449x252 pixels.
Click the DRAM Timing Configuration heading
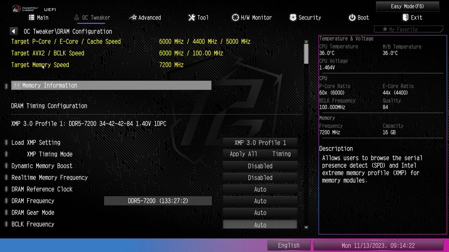[x=49, y=106]
